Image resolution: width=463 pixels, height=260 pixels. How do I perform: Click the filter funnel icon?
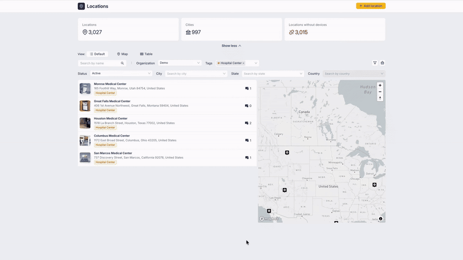[375, 63]
